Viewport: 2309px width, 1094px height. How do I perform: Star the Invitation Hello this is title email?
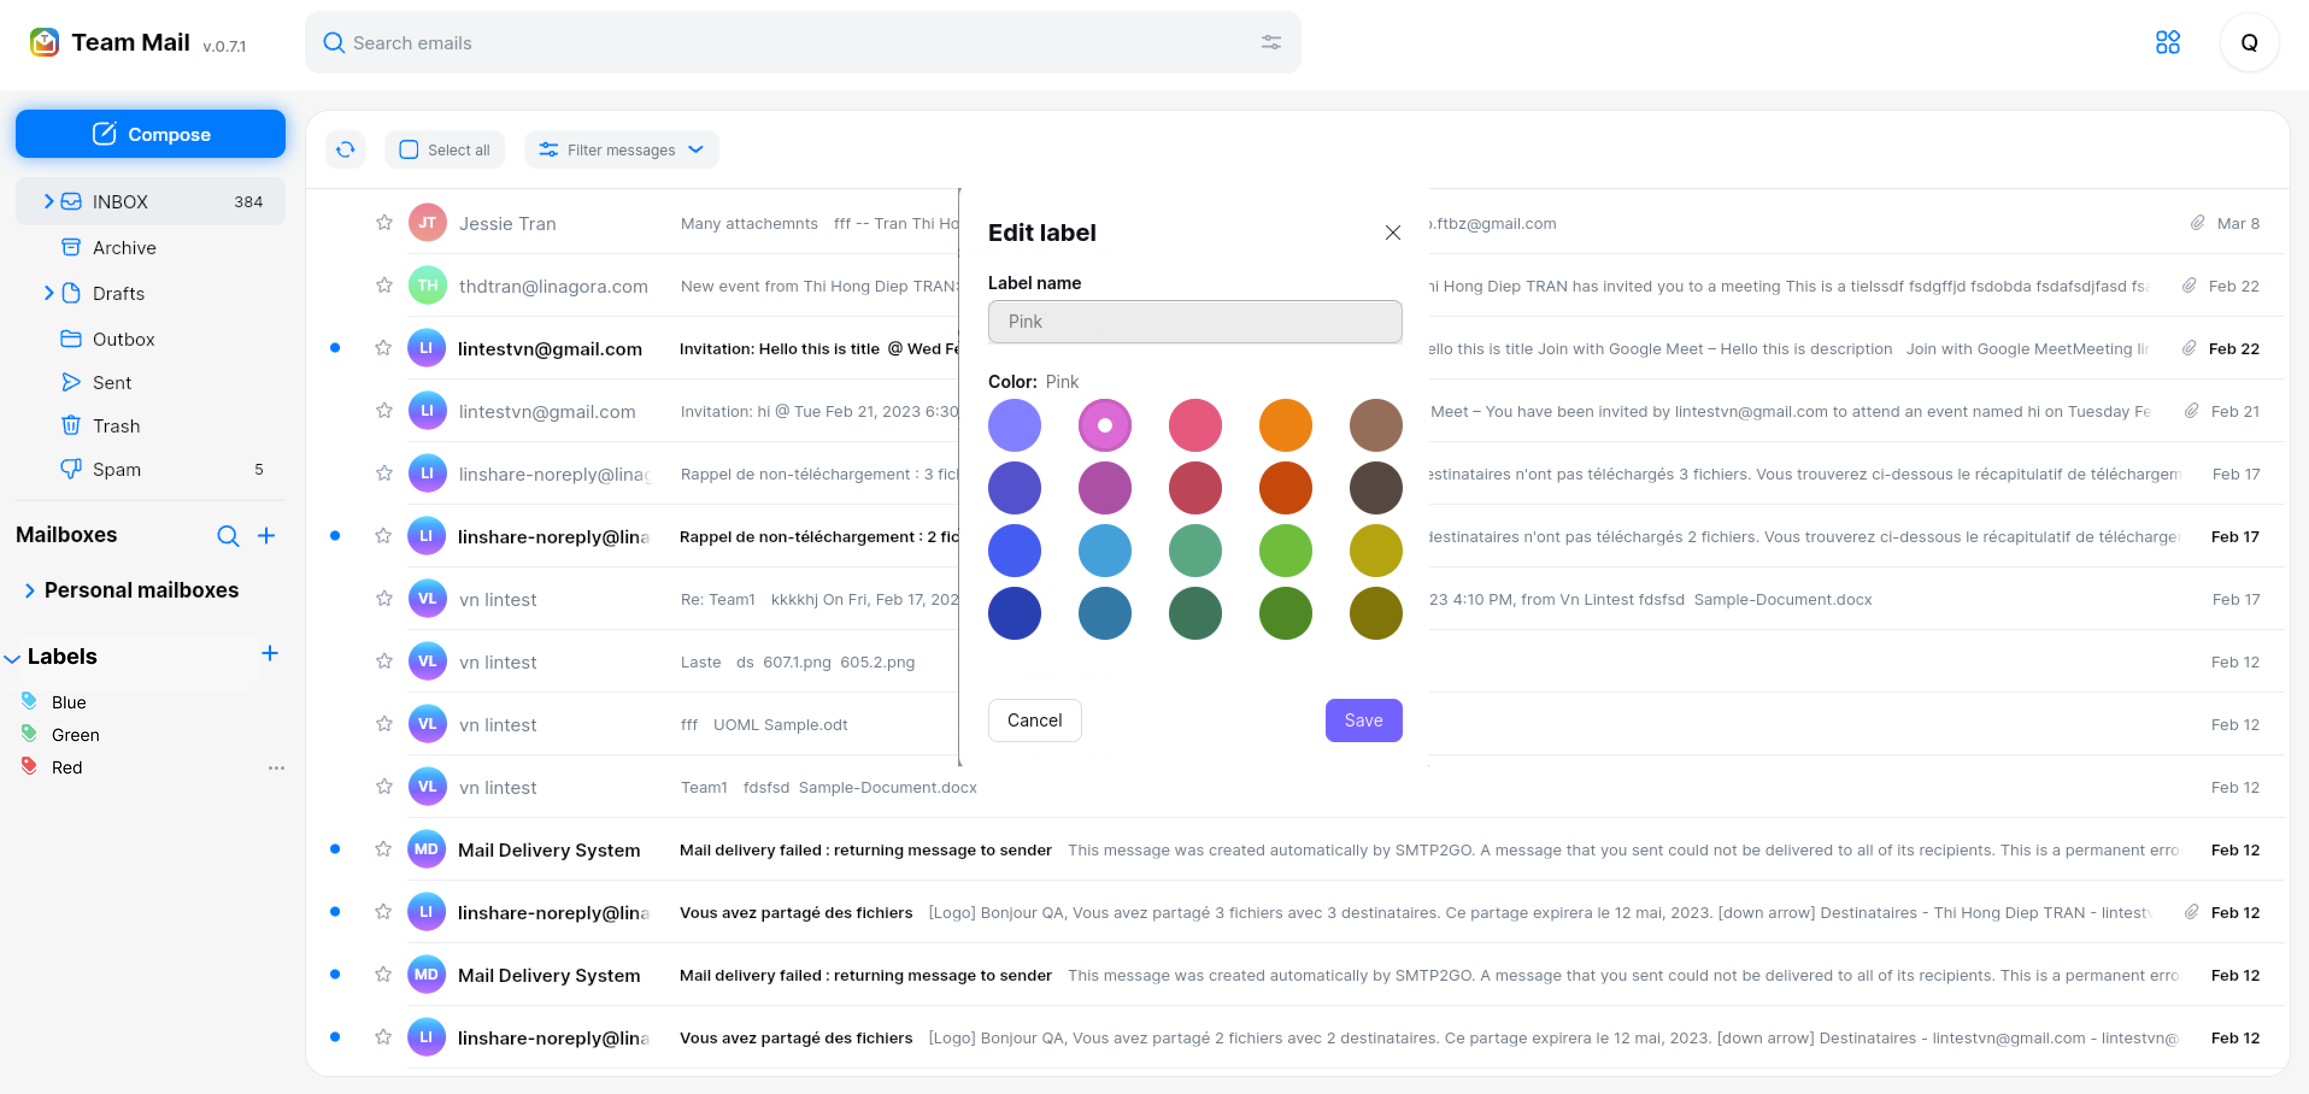pos(384,348)
